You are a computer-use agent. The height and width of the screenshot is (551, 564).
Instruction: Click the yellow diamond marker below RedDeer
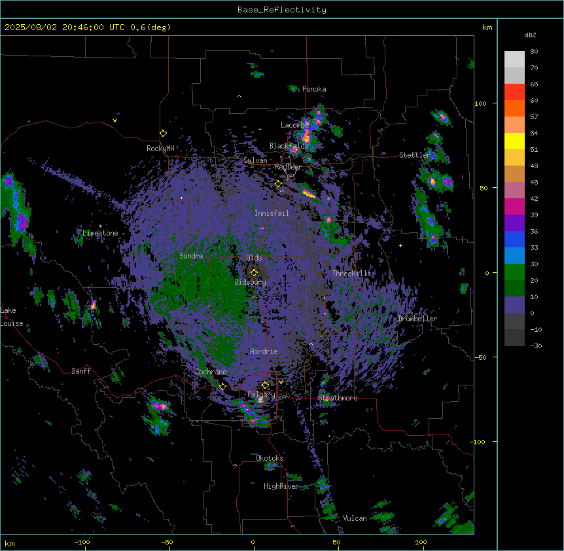(x=279, y=184)
